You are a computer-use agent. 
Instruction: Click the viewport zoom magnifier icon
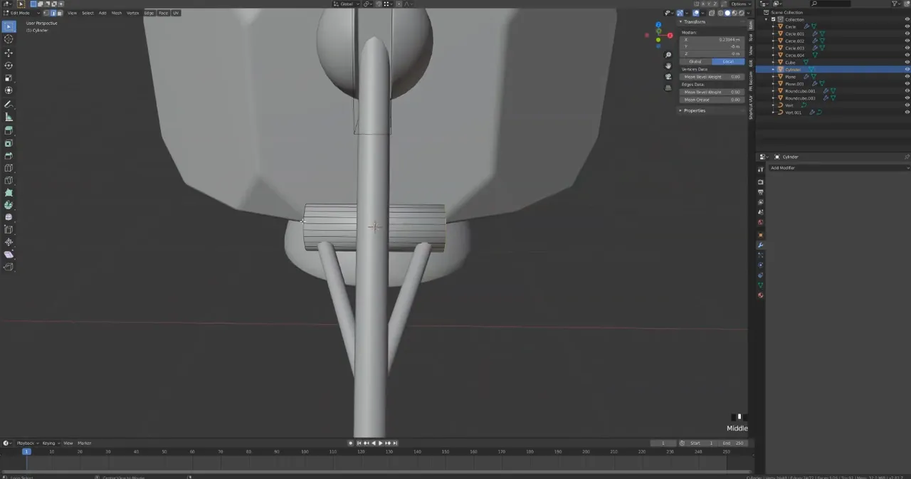pyautogui.click(x=668, y=55)
